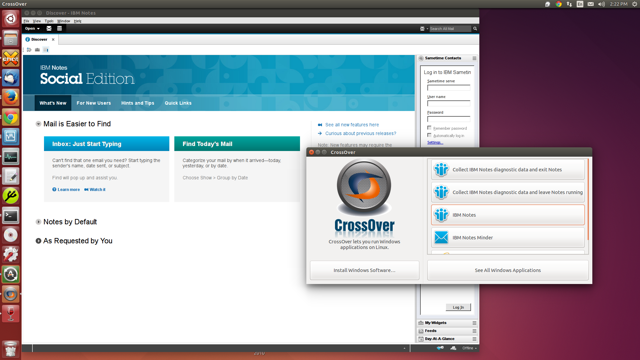Screen dimensions: 640x360
Task: Click the Sametime Contacts panel menu icon
Action: click(474, 58)
